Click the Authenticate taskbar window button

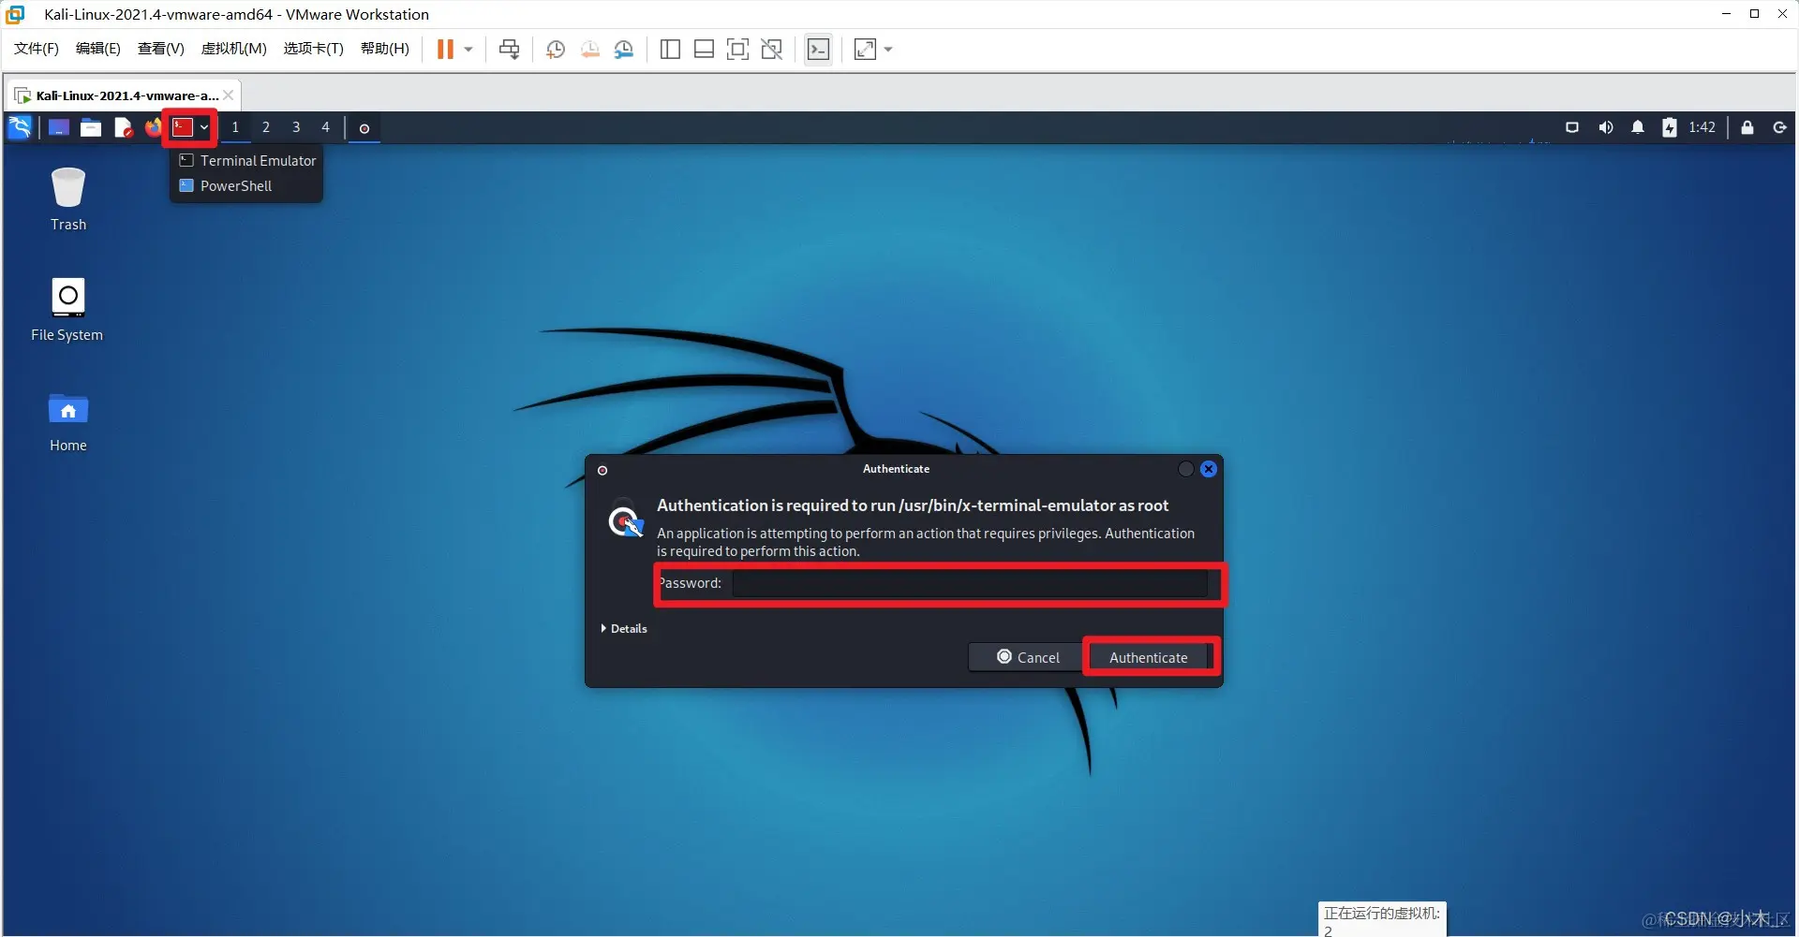pyautogui.click(x=364, y=128)
